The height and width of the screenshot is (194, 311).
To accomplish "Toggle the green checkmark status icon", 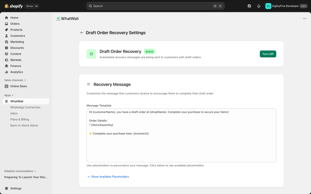I will [x=91, y=54].
